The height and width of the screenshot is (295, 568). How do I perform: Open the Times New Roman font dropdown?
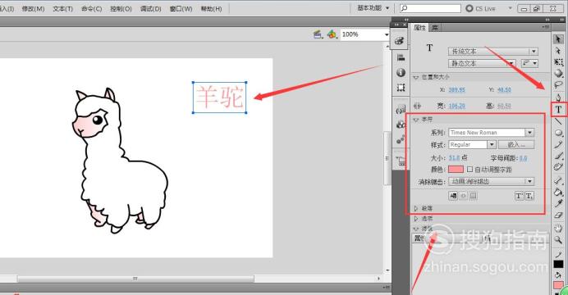491,133
